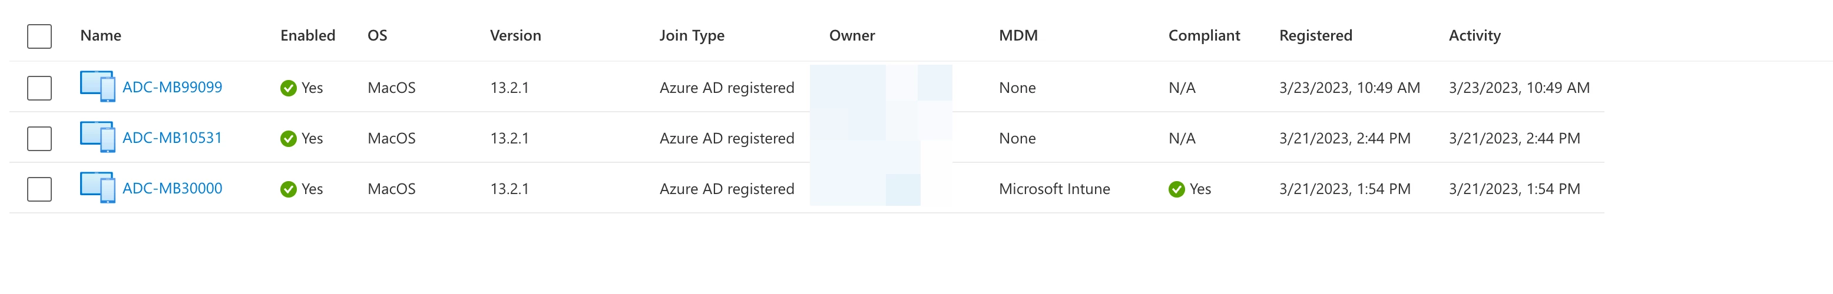1833x294 pixels.
Task: Open ADC-MB30000 device link
Action: coord(172,188)
